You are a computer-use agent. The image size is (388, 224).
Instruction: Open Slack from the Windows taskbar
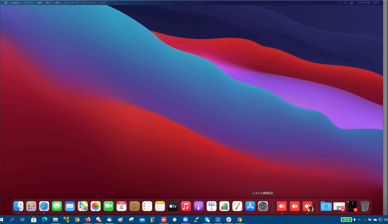(229, 220)
